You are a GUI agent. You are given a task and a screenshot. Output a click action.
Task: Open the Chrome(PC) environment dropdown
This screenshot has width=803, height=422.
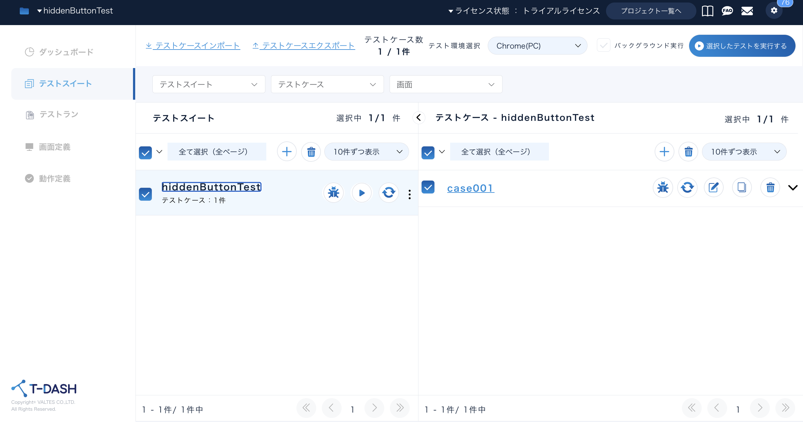[x=537, y=45]
